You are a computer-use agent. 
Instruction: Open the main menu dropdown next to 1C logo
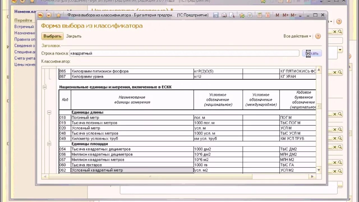click(x=49, y=15)
